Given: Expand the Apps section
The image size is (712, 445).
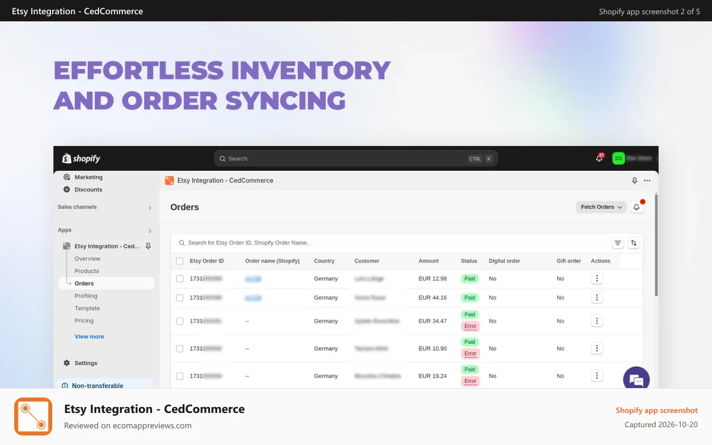Looking at the screenshot, I should coord(150,231).
